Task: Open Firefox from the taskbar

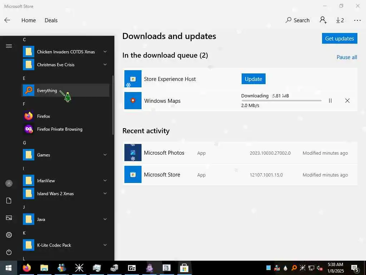Action: point(26,268)
